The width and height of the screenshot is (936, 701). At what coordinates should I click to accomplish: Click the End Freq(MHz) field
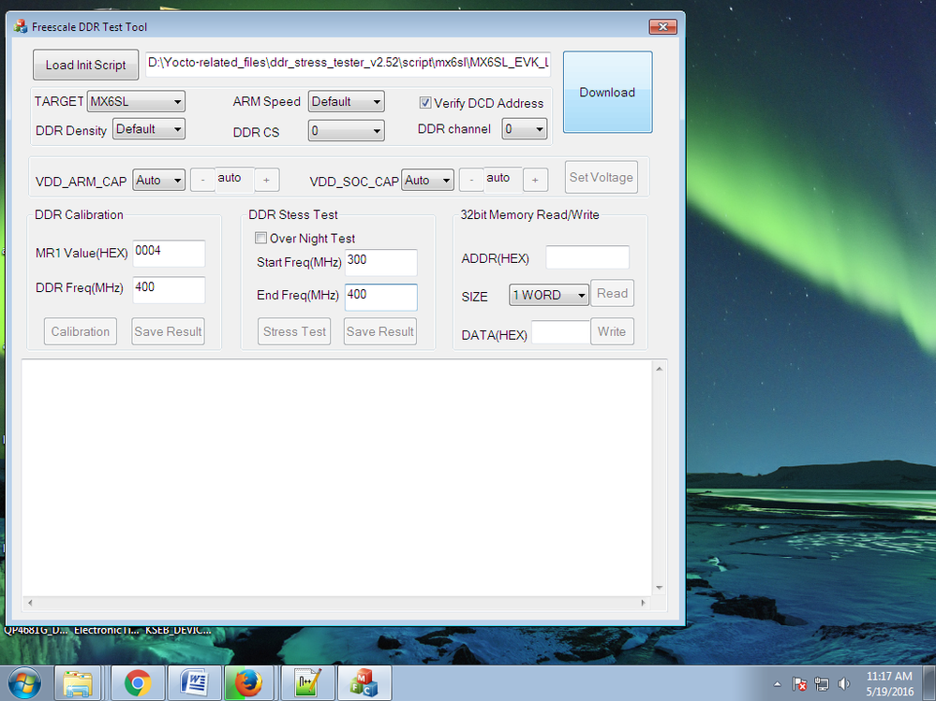380,297
